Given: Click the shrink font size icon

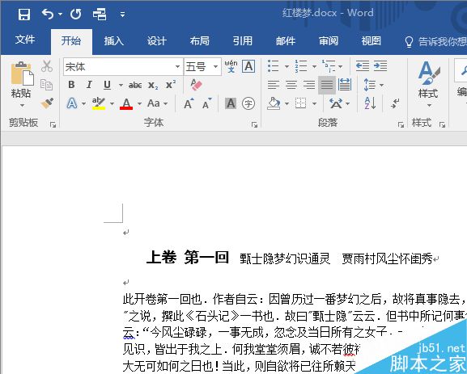Looking at the screenshot, I should pyautogui.click(x=206, y=103).
